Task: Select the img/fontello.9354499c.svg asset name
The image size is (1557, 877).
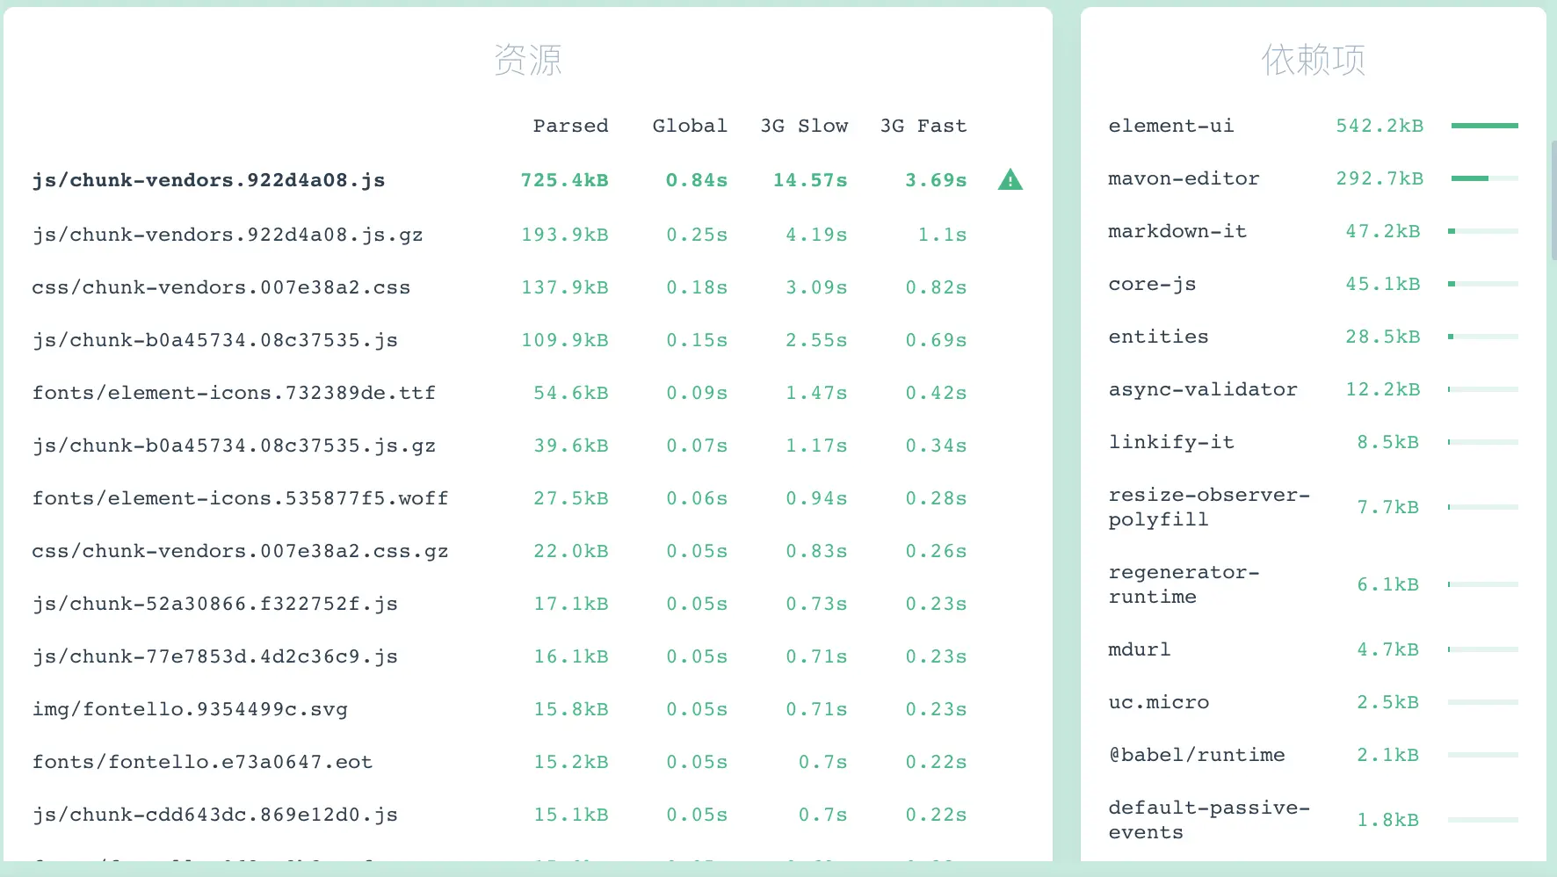Action: [190, 709]
